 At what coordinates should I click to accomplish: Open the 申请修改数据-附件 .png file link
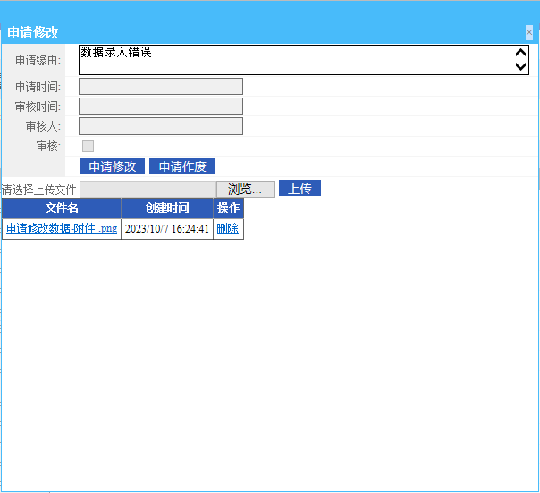pos(62,229)
